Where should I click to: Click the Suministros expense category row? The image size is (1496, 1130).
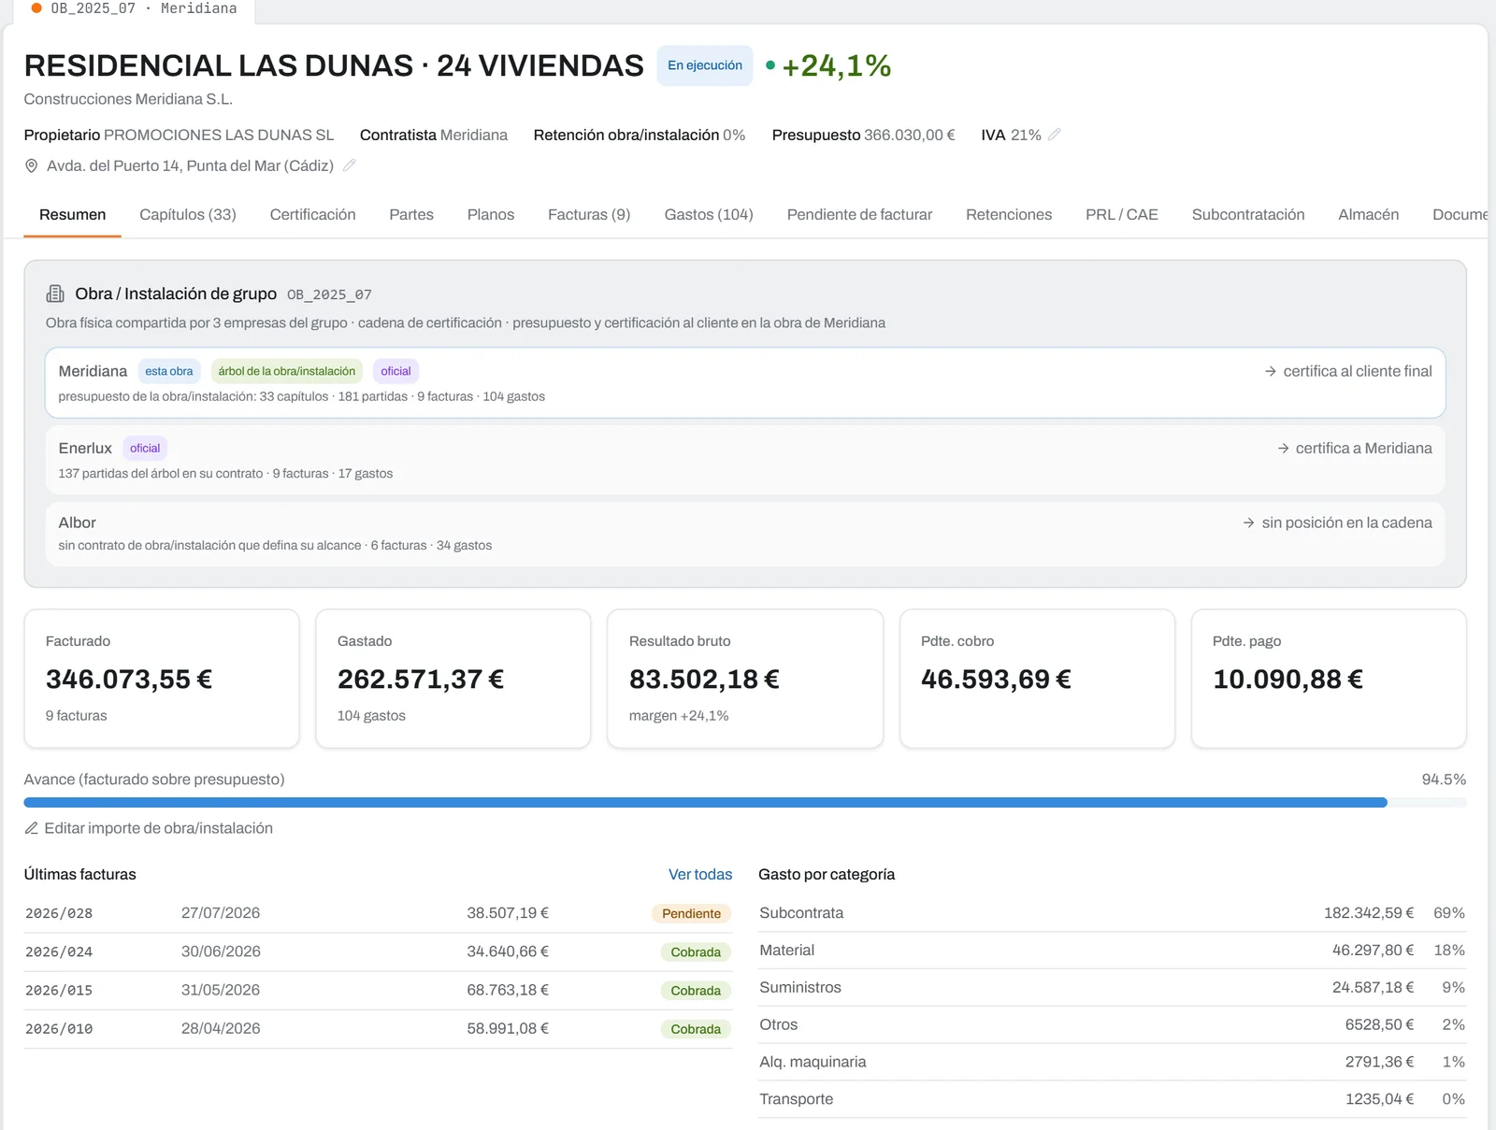click(x=1113, y=988)
